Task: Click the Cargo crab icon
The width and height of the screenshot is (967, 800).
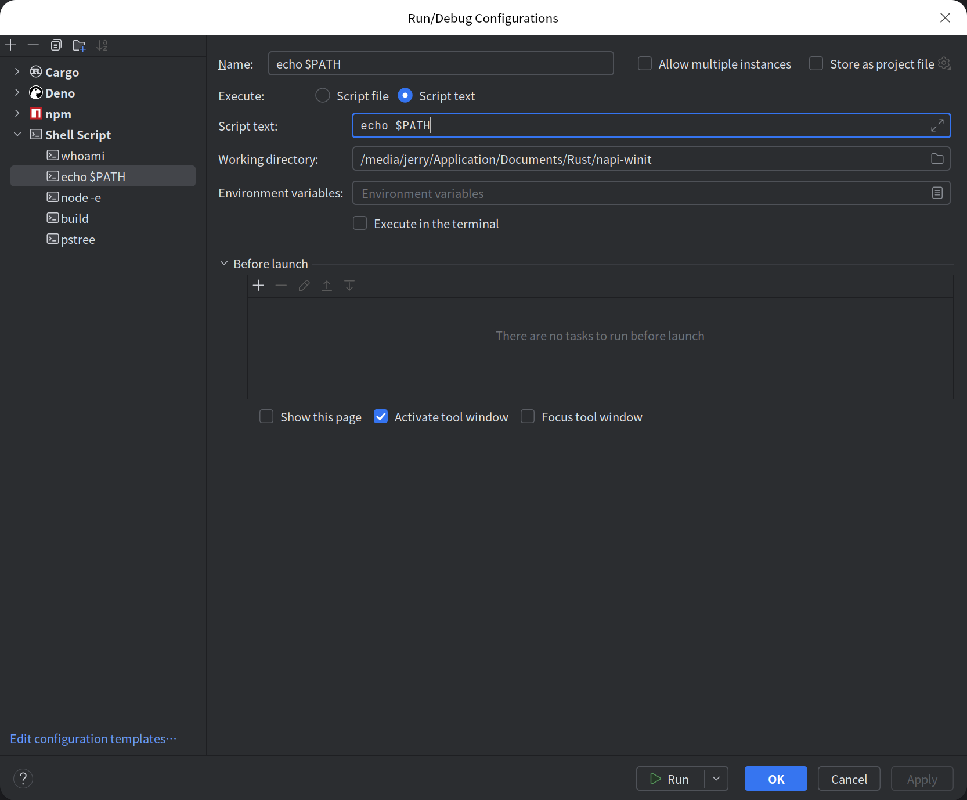Action: click(x=36, y=71)
